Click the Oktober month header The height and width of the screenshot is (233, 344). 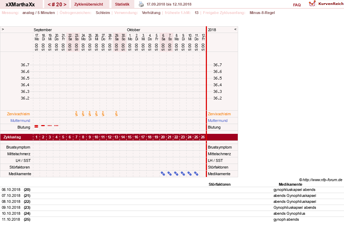[133, 30]
